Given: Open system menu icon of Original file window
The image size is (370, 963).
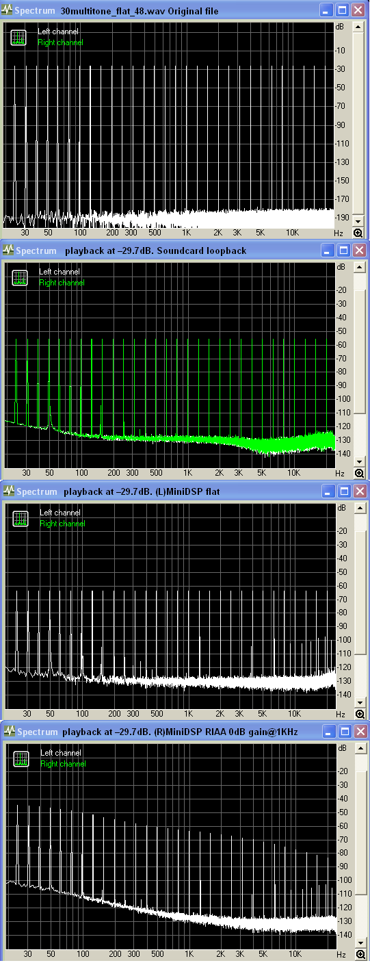Looking at the screenshot, I should click(x=8, y=11).
